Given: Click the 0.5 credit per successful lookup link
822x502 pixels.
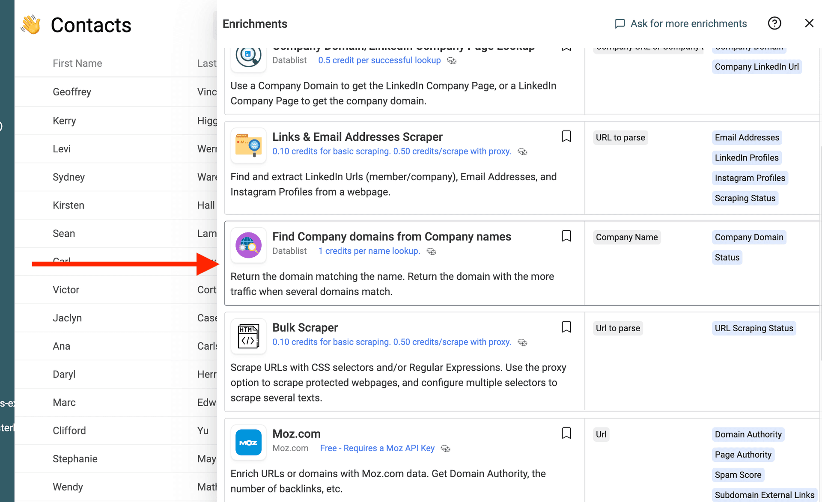Looking at the screenshot, I should tap(379, 60).
